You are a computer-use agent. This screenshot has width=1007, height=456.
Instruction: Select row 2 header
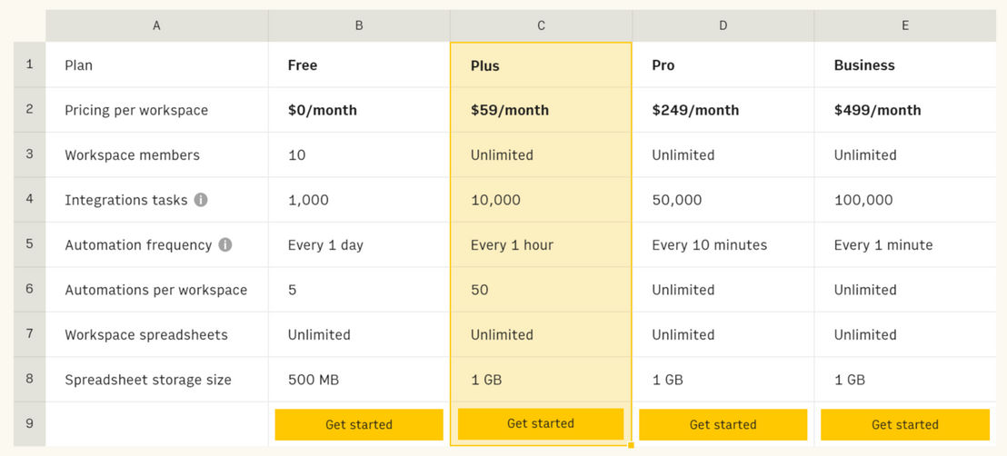point(30,110)
